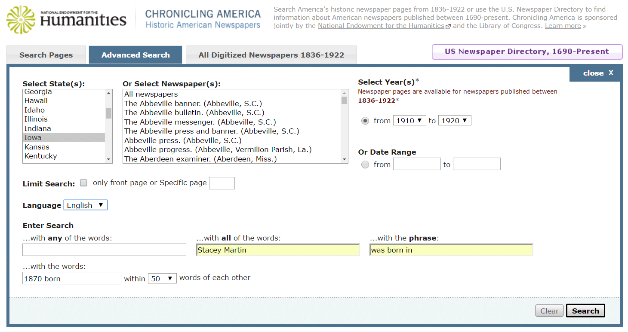Open the Language English dropdown
This screenshot has height=332, width=628.
click(86, 205)
